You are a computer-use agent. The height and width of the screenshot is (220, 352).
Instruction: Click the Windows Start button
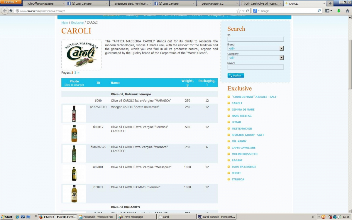(x=7, y=217)
